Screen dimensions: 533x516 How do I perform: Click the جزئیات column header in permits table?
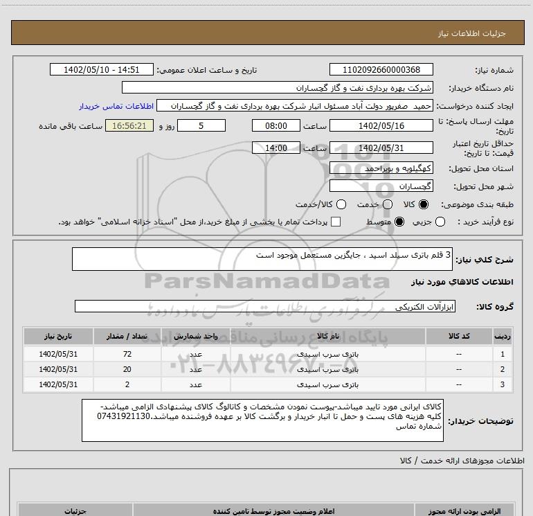coord(75,511)
